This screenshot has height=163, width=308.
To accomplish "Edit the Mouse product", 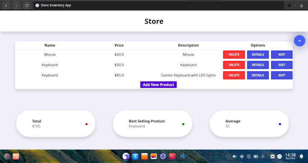I will (x=282, y=55).
